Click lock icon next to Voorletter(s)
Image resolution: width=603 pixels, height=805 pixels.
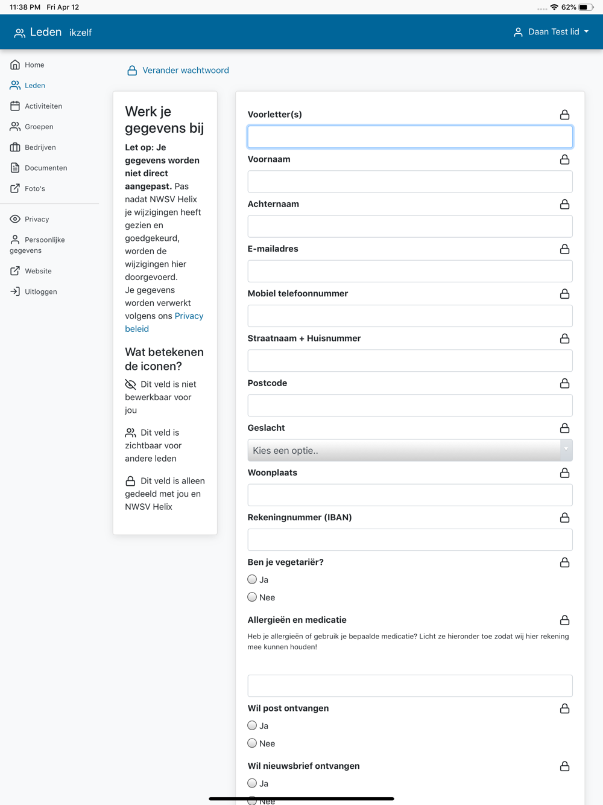coord(564,115)
